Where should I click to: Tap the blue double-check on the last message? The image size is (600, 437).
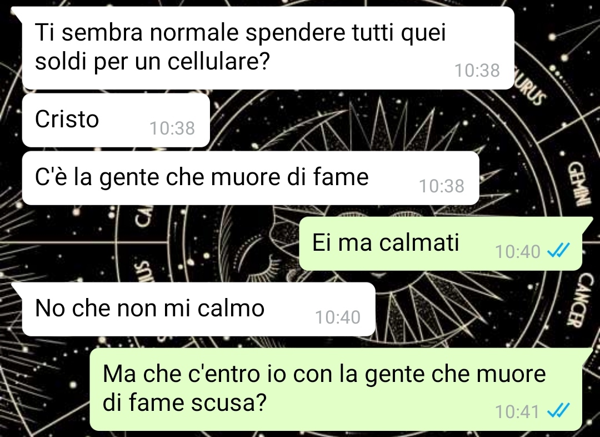[x=558, y=411]
